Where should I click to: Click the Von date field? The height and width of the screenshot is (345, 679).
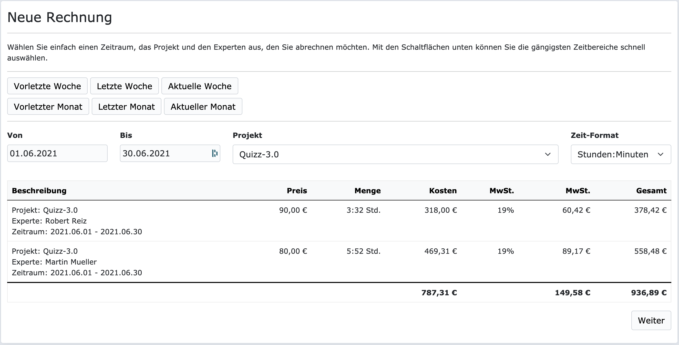point(57,153)
